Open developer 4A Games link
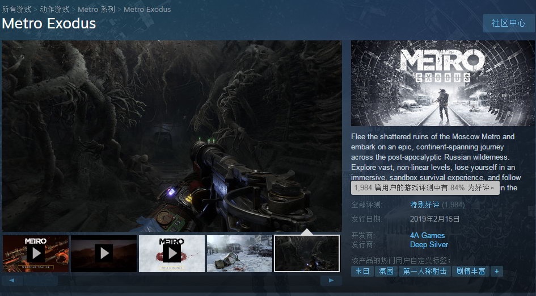Screen dimensions: 536x296 tap(427, 235)
